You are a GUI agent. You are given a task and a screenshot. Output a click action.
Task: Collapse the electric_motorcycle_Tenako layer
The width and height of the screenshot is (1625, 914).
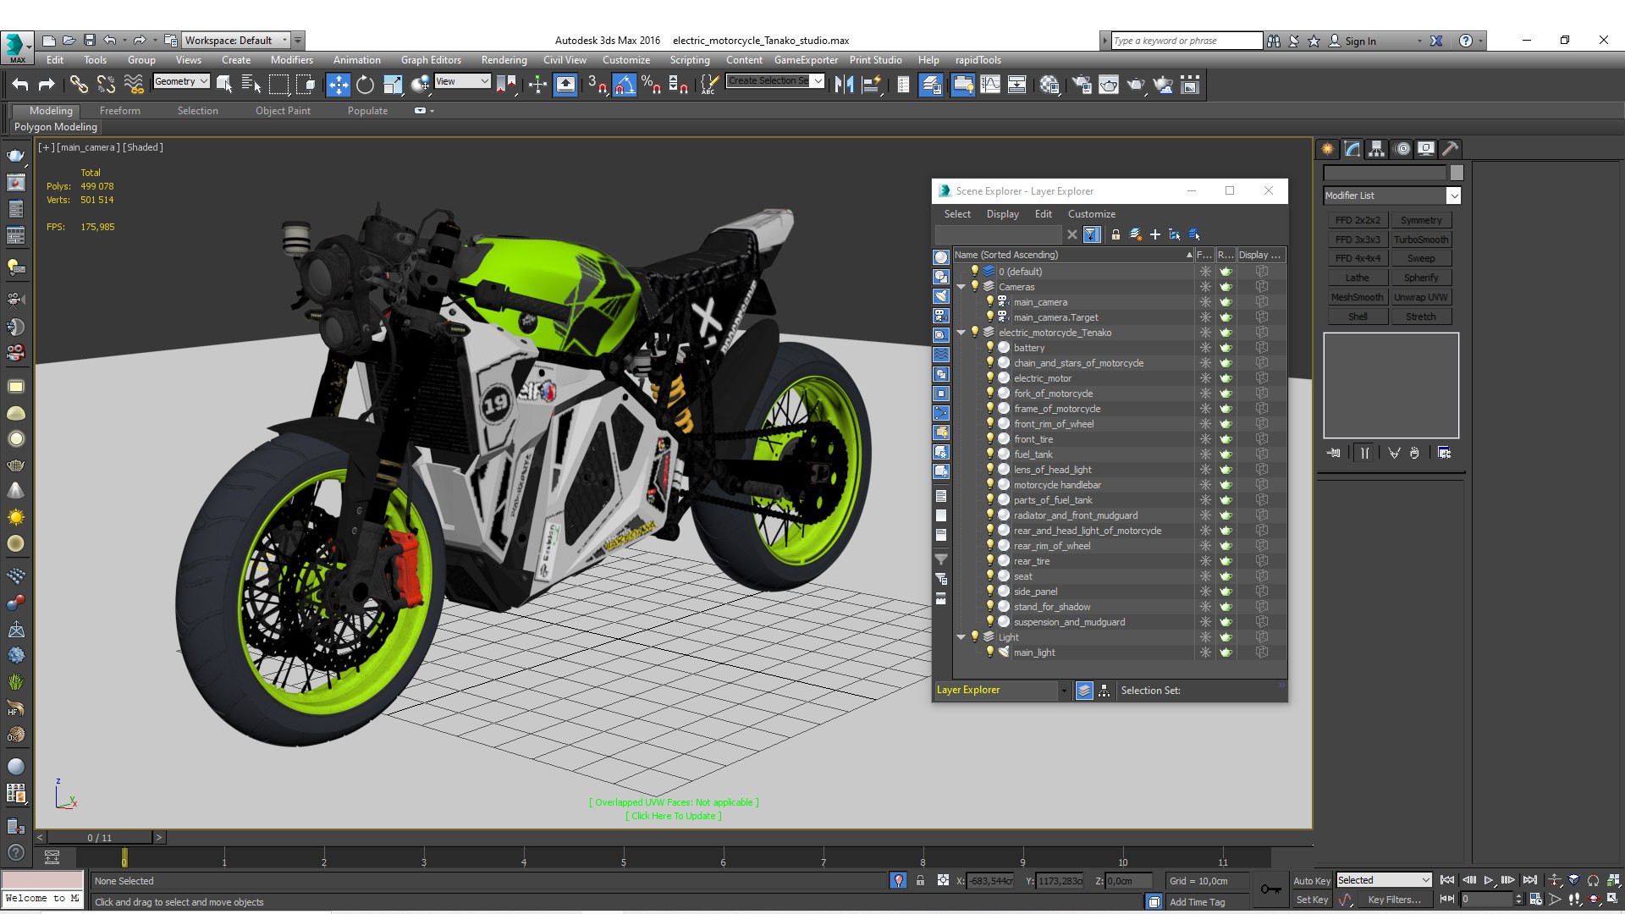pos(961,333)
